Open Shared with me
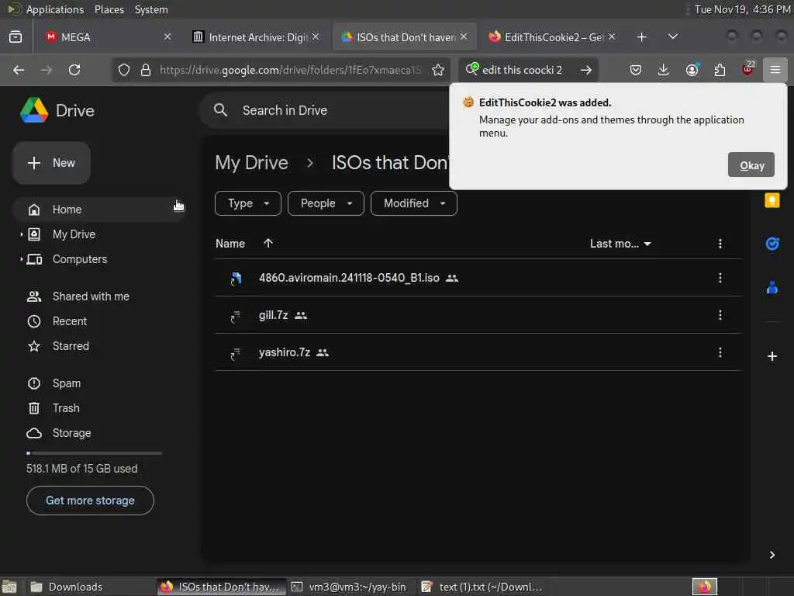Screen dimensions: 794x596 pos(100,296)
